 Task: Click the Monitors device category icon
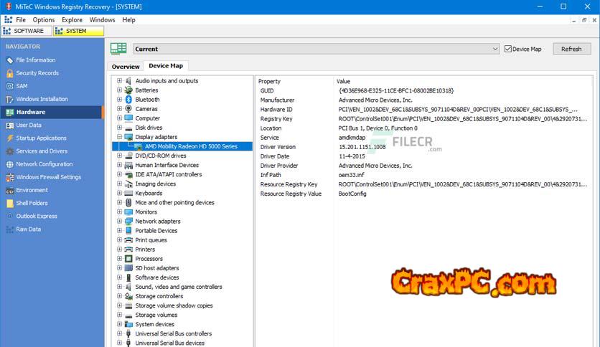click(128, 211)
